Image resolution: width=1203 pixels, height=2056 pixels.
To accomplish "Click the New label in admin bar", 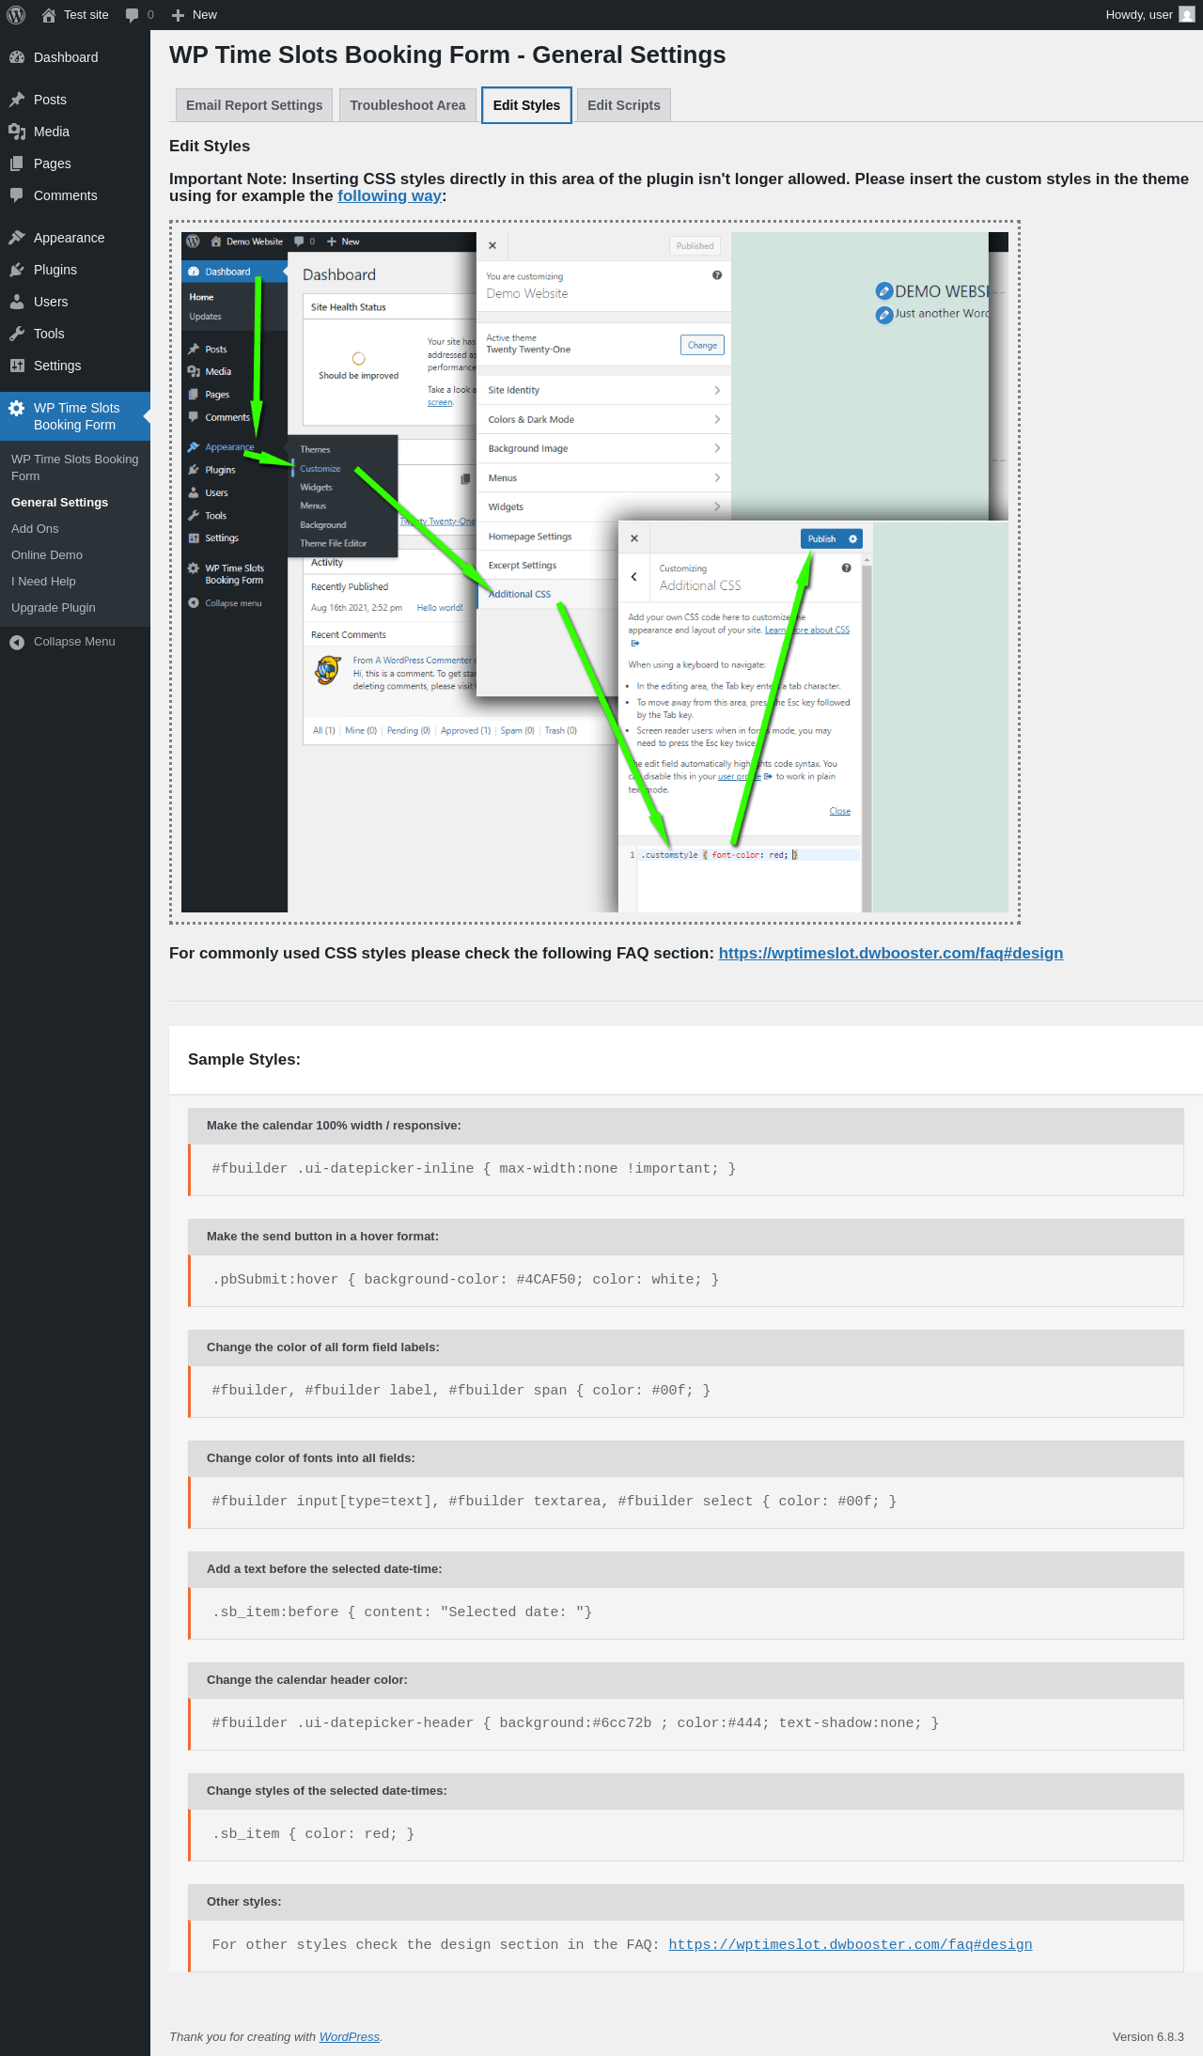I will point(205,15).
